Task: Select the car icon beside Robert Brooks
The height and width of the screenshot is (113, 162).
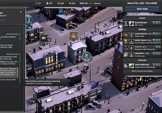Action: 131,24
